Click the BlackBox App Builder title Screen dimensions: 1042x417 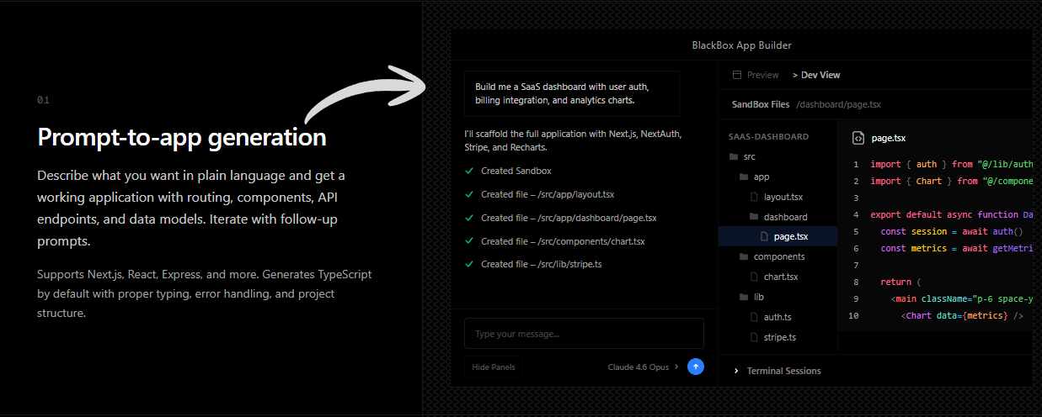[x=741, y=45]
